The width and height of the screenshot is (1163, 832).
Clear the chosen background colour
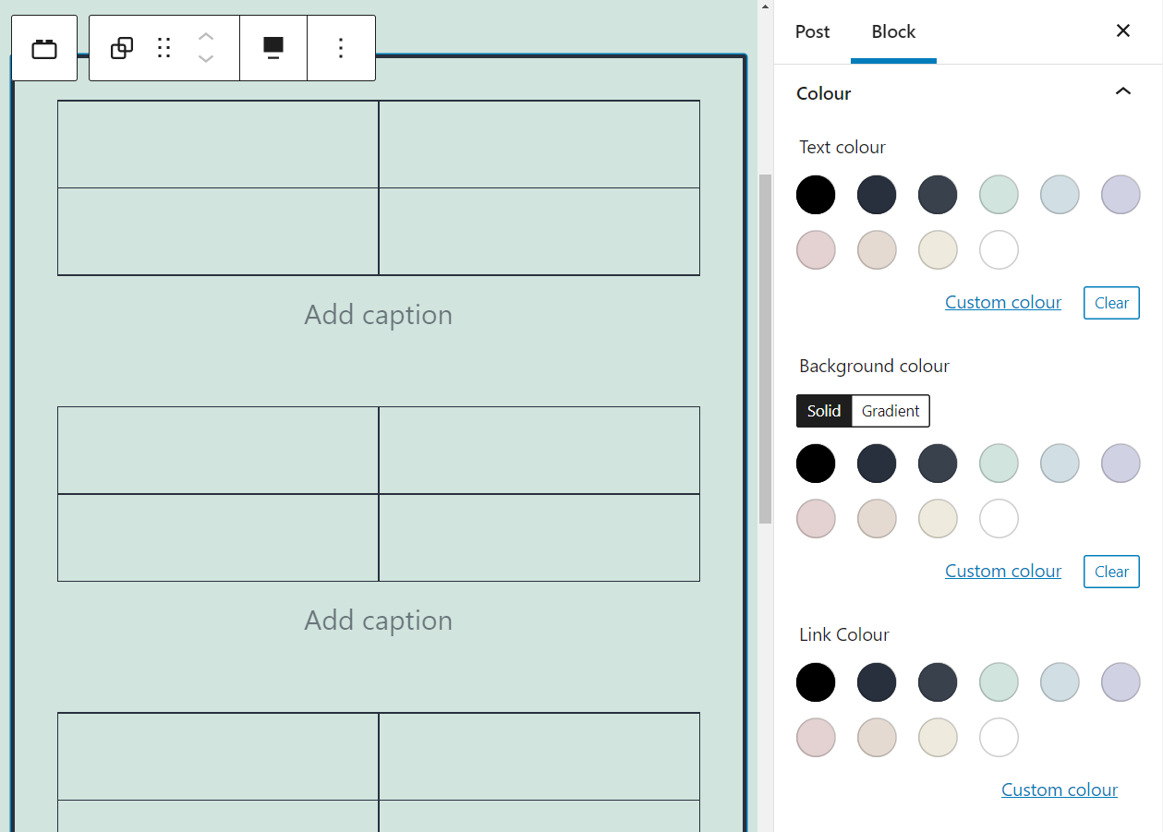(x=1111, y=571)
